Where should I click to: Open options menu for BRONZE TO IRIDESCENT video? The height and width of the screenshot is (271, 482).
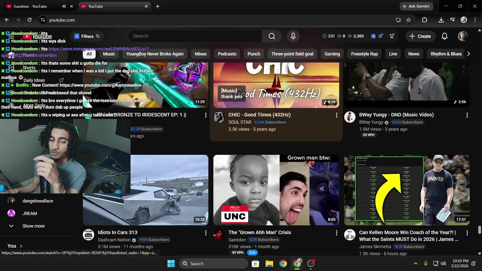tap(206, 115)
